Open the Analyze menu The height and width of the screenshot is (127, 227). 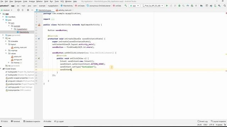pyautogui.click(x=32, y=1)
